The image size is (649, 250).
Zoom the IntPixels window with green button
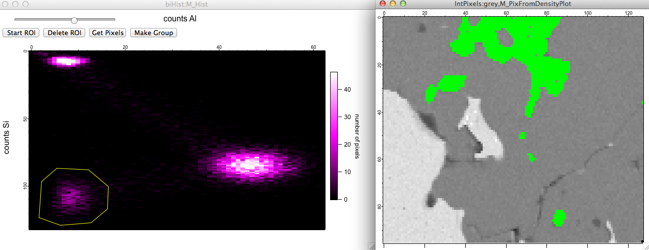click(x=404, y=4)
